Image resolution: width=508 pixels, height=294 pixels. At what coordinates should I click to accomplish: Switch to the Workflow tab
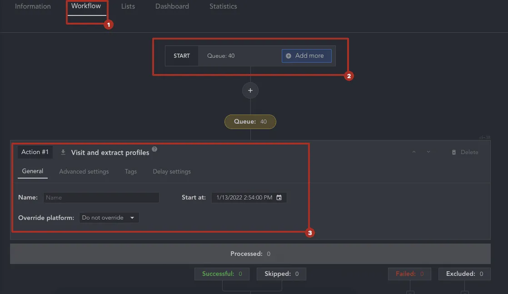pos(86,6)
